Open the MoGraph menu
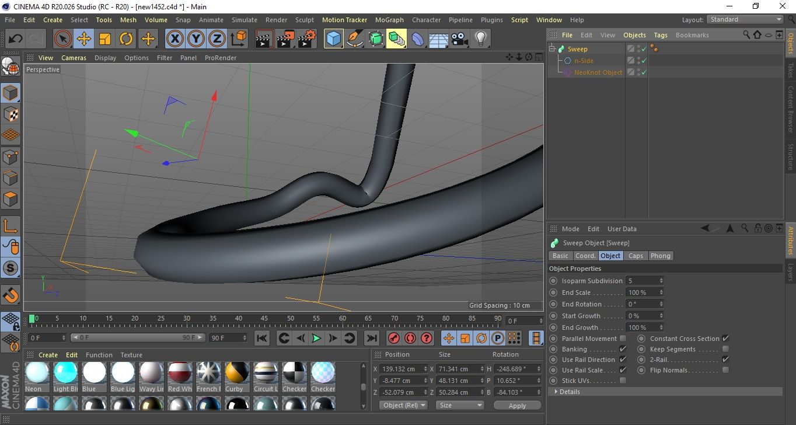The image size is (796, 425). 389,20
